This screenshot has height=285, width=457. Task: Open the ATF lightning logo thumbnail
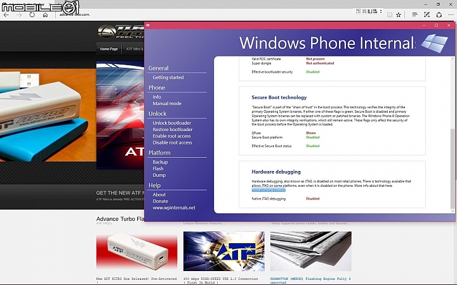(x=224, y=251)
